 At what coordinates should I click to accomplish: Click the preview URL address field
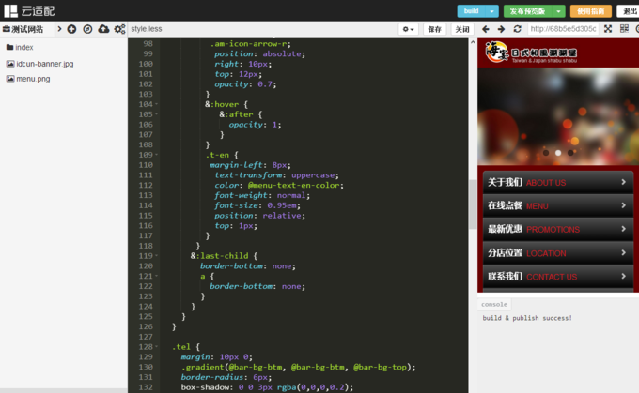pyautogui.click(x=562, y=29)
